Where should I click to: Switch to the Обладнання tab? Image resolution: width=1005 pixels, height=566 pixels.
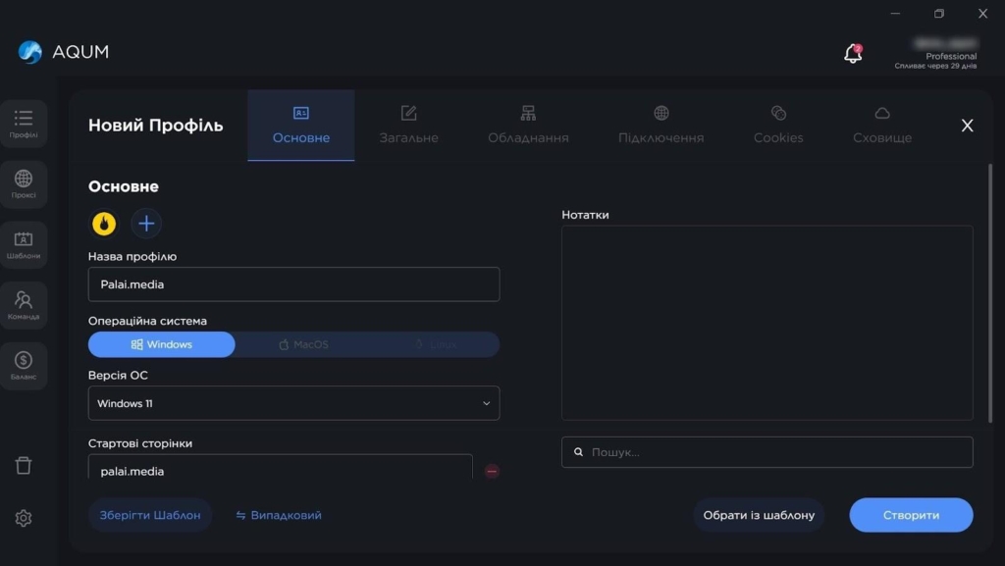point(528,126)
